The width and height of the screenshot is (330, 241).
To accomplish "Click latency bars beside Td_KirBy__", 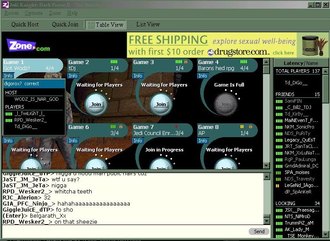I will (279, 114).
